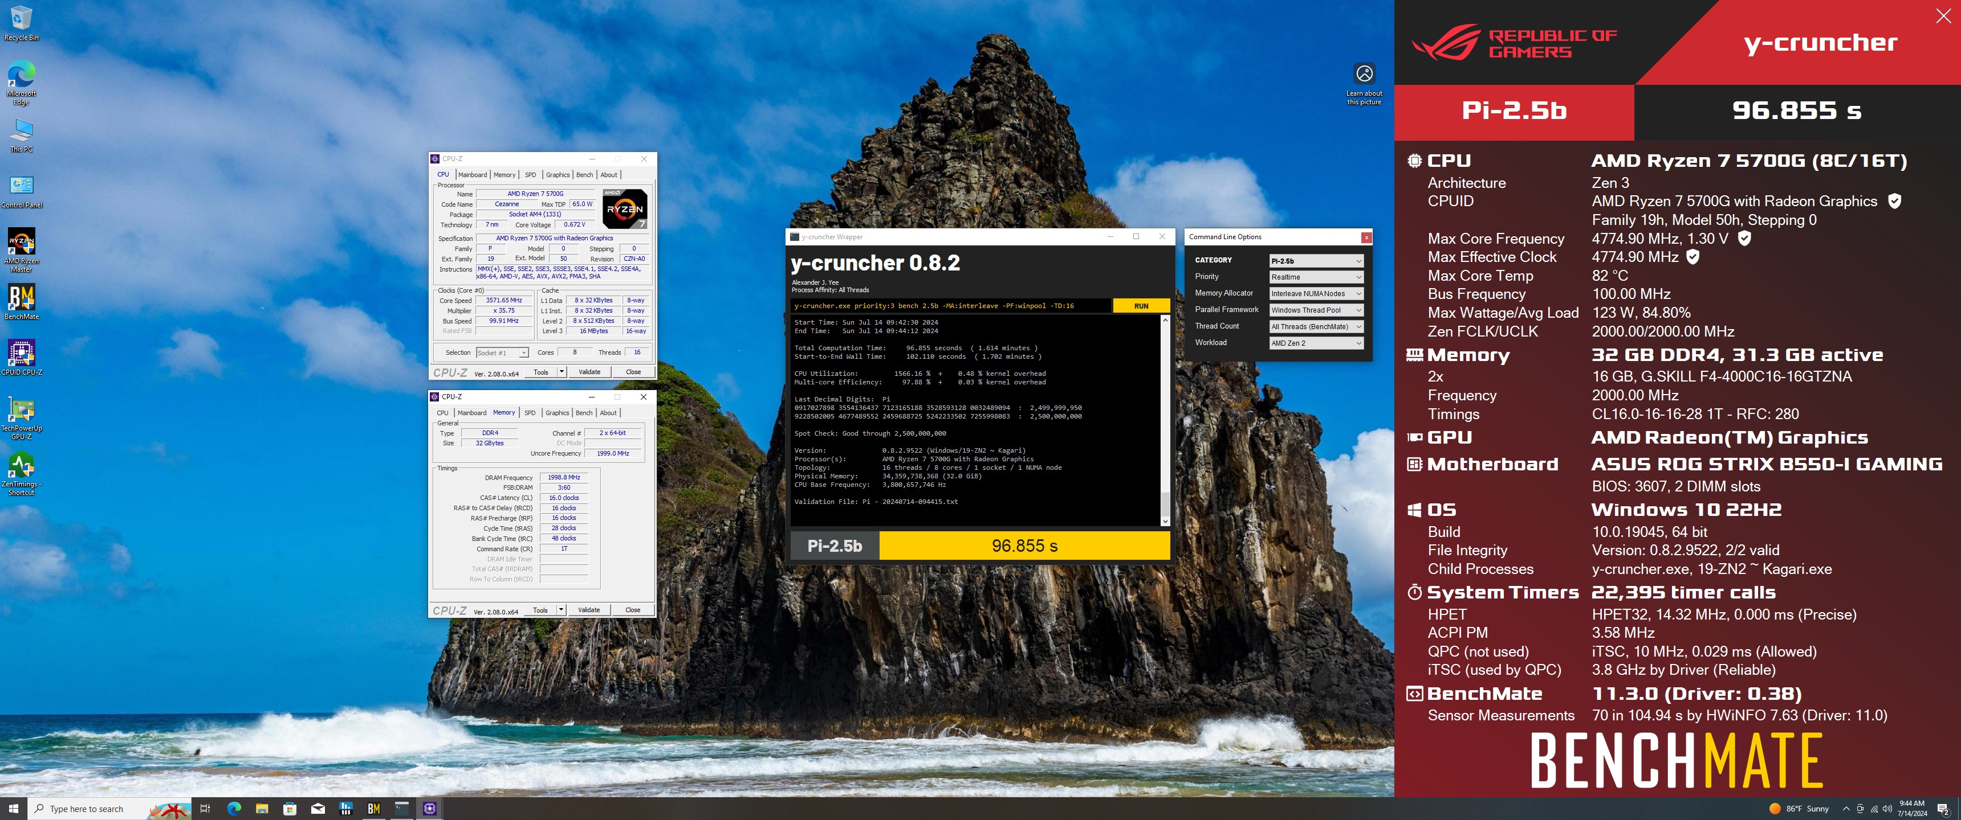Click the taskbar clock showing 9:44 AM
The width and height of the screenshot is (1961, 820).
[x=1911, y=809]
